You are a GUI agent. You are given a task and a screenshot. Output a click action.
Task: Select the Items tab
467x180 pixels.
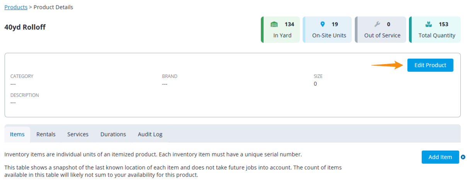point(17,134)
